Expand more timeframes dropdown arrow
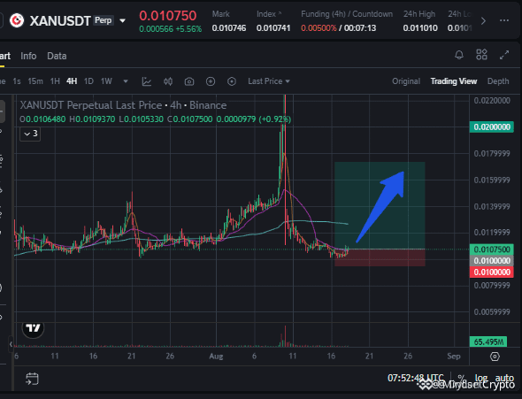The height and width of the screenshot is (399, 522). (x=126, y=81)
